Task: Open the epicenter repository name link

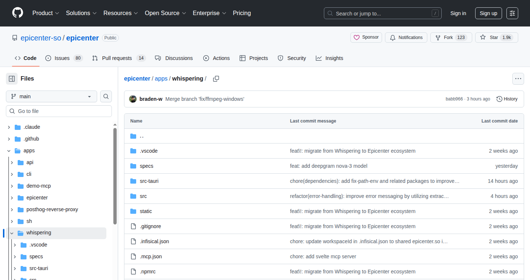Action: 82,38
